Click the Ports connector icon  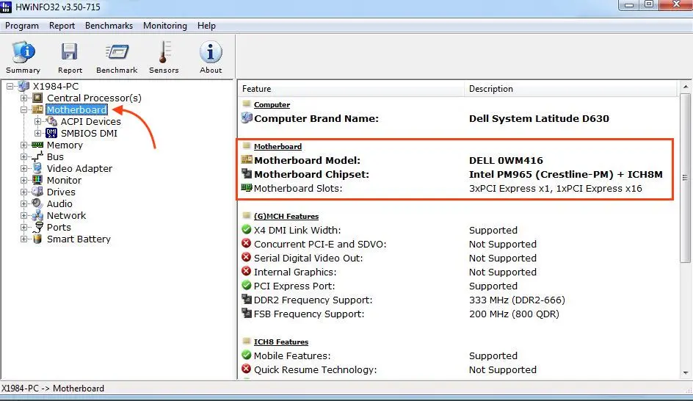tap(38, 227)
